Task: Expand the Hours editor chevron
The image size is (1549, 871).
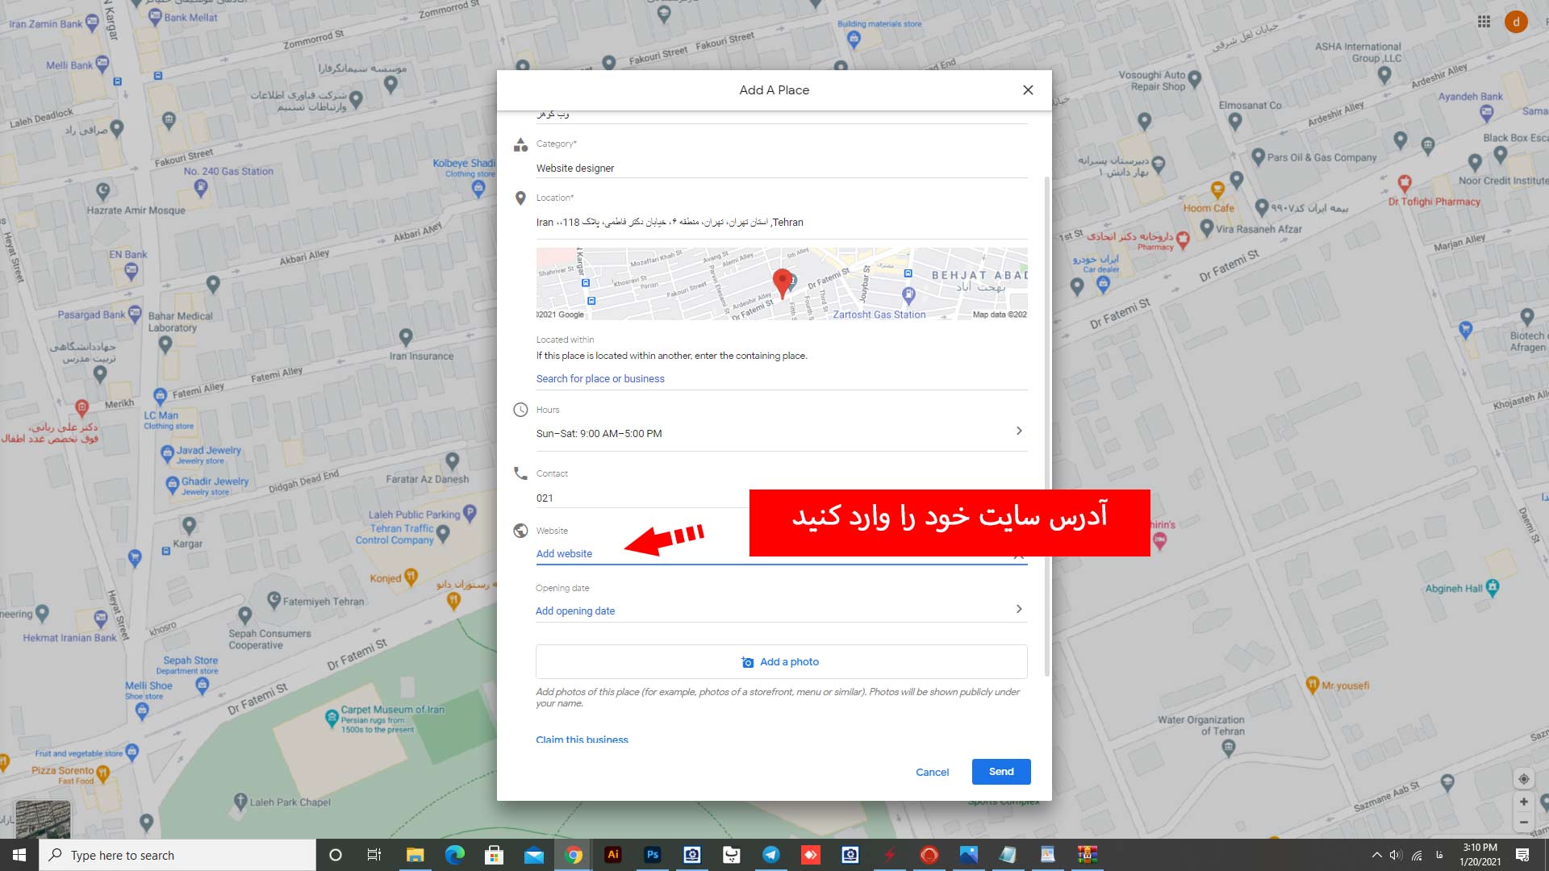Action: click(1019, 431)
